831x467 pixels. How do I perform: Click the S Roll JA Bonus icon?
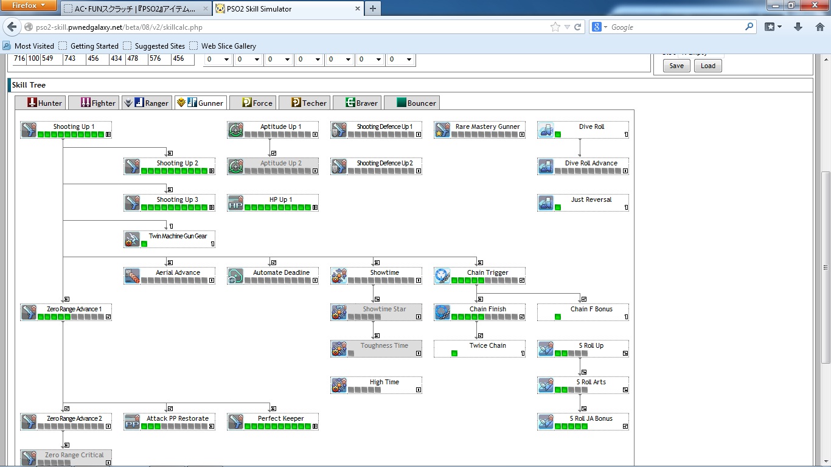(x=546, y=422)
